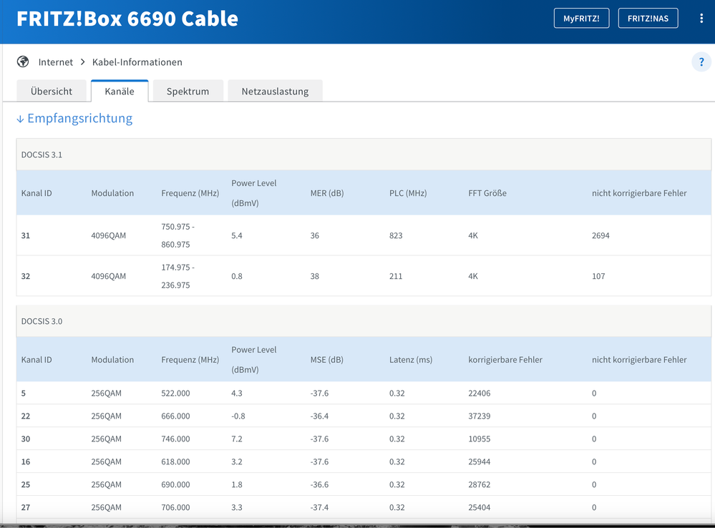Image resolution: width=715 pixels, height=528 pixels.
Task: Click power level 5.4 of channel 31
Action: click(x=237, y=235)
